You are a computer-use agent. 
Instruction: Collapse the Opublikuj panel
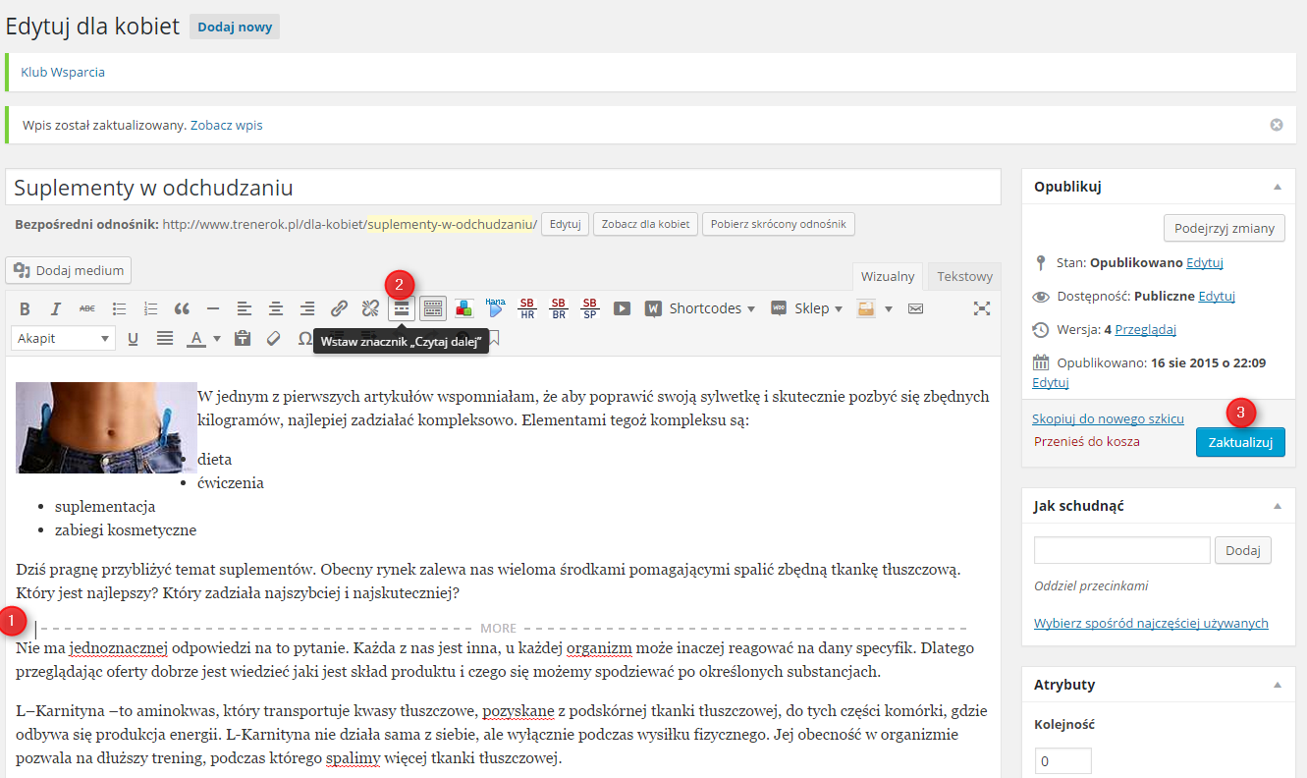point(1278,186)
